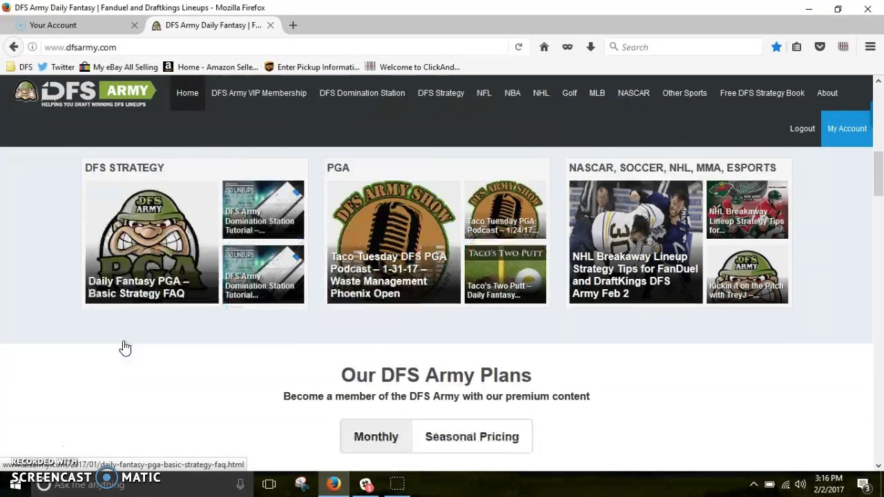Click the Logout link
This screenshot has height=497, width=884.
coord(803,128)
